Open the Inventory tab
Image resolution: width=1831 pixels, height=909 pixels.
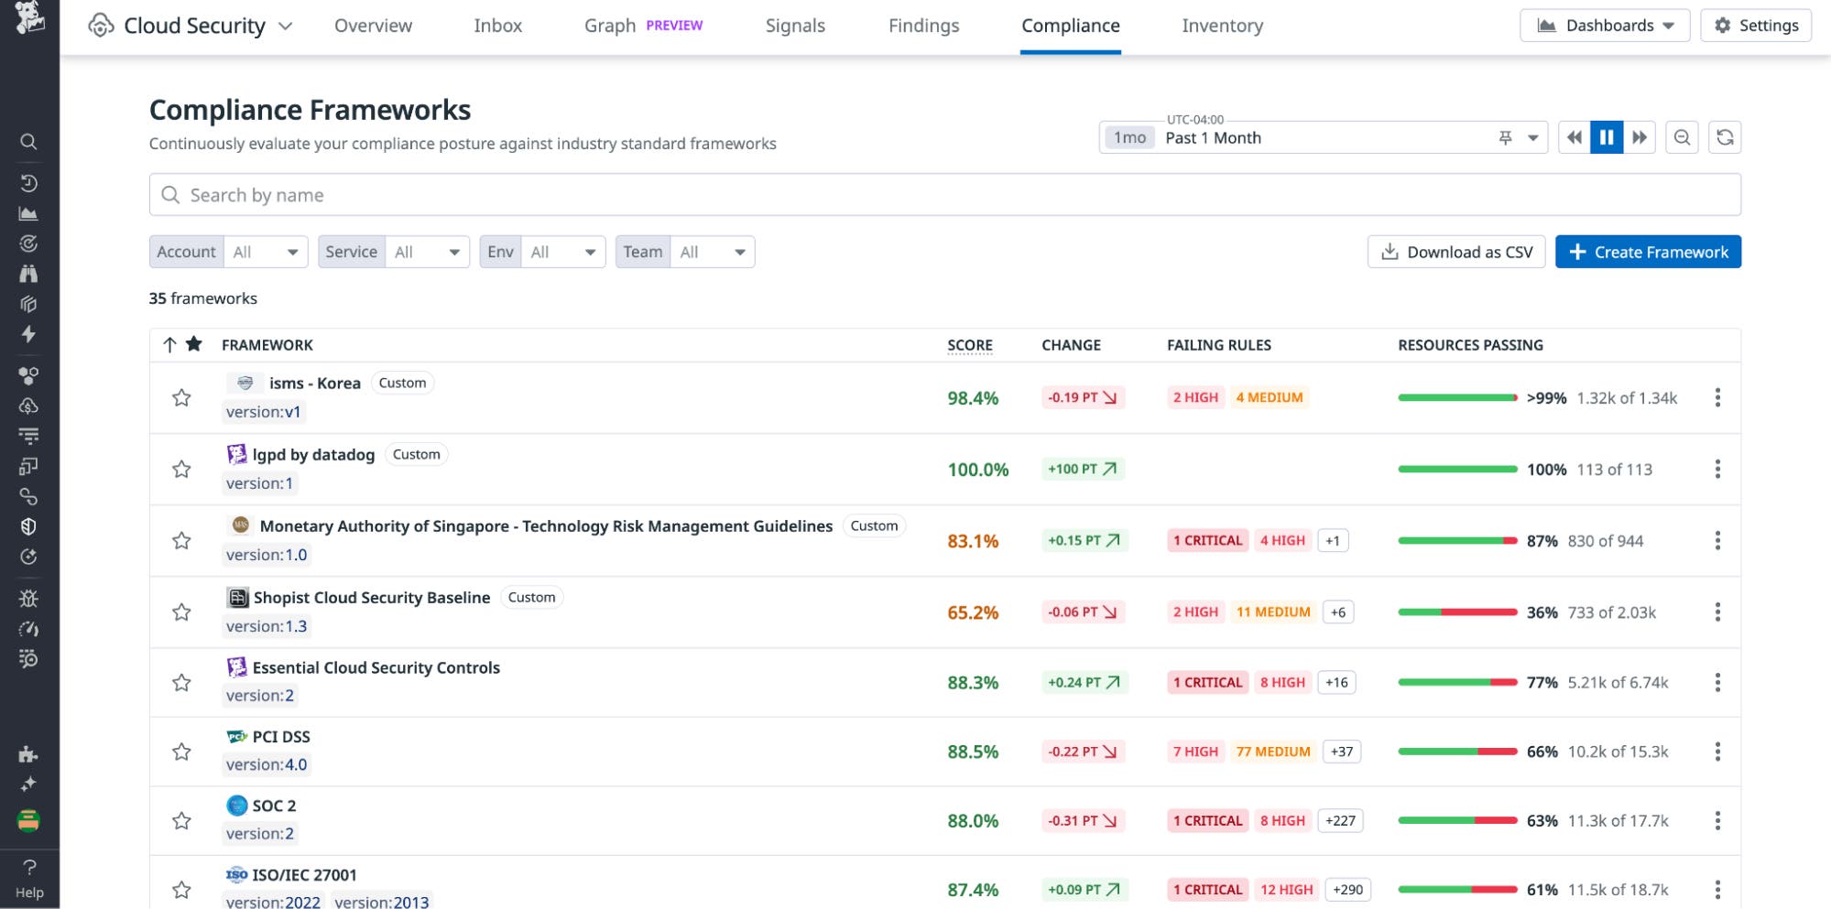point(1222,26)
